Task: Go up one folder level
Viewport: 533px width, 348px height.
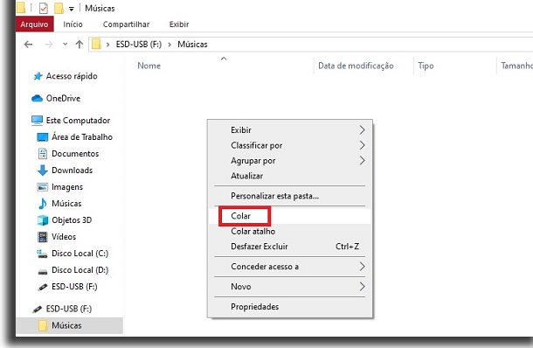Action: pyautogui.click(x=80, y=45)
